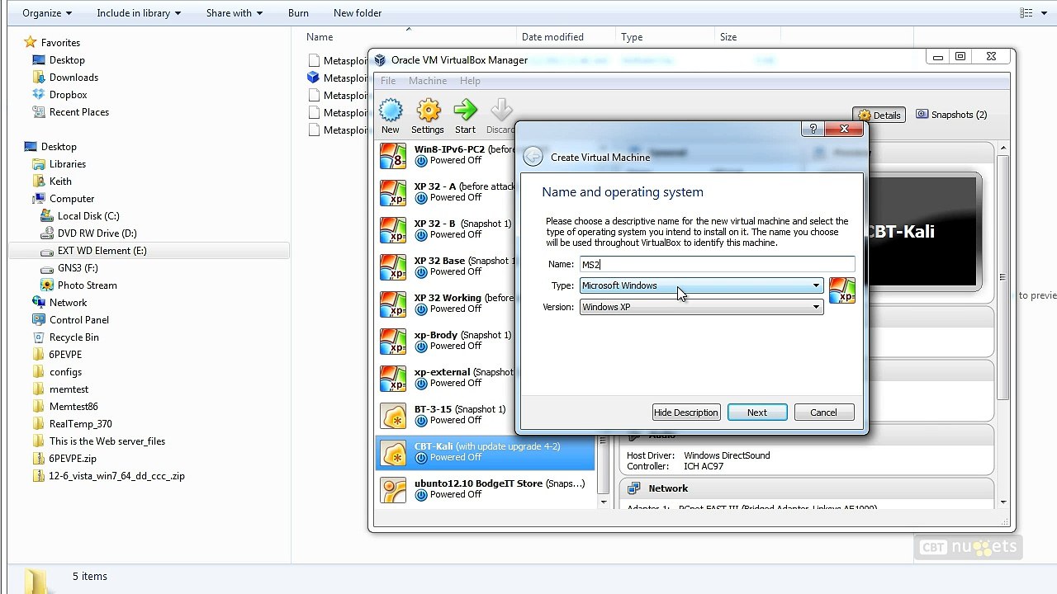Screen dimensions: 1057x594
Task: Click Burn in the Explorer toolbar
Action: pyautogui.click(x=298, y=13)
